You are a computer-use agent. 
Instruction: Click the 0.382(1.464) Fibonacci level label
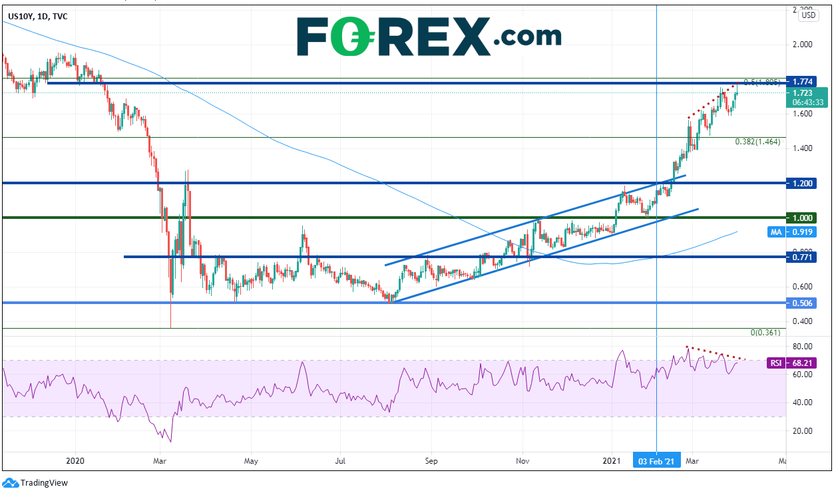click(757, 142)
